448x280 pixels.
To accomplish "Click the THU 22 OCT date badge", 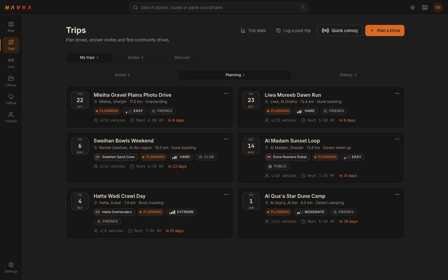I will [80, 100].
